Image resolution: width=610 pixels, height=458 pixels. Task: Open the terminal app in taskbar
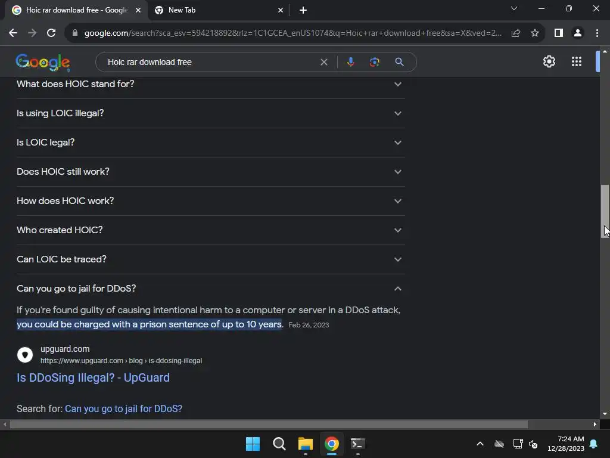[x=358, y=444]
